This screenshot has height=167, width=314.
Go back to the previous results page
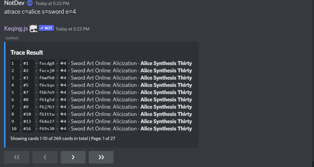[45, 157]
